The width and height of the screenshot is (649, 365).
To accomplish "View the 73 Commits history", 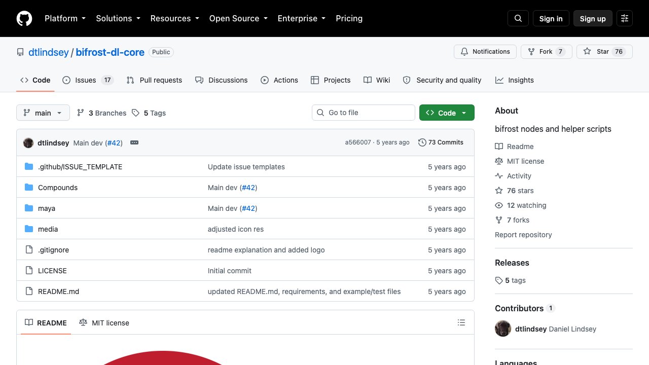I will point(441,142).
